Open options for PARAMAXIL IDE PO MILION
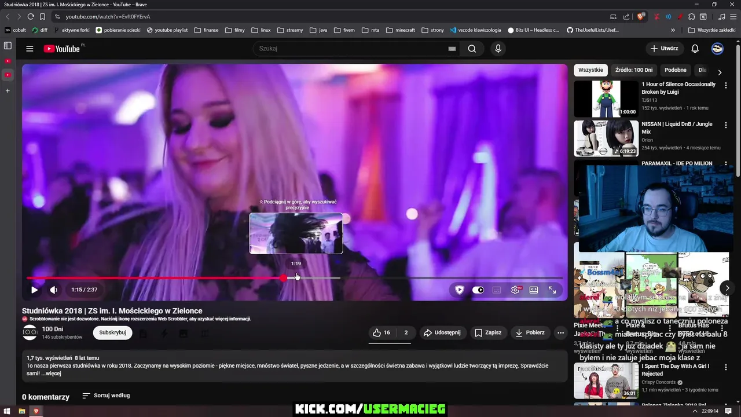 coord(725,164)
